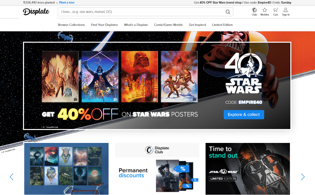This screenshot has width=315, height=195.
Task: Expand the Find Your Displates menu
Action: click(104, 25)
